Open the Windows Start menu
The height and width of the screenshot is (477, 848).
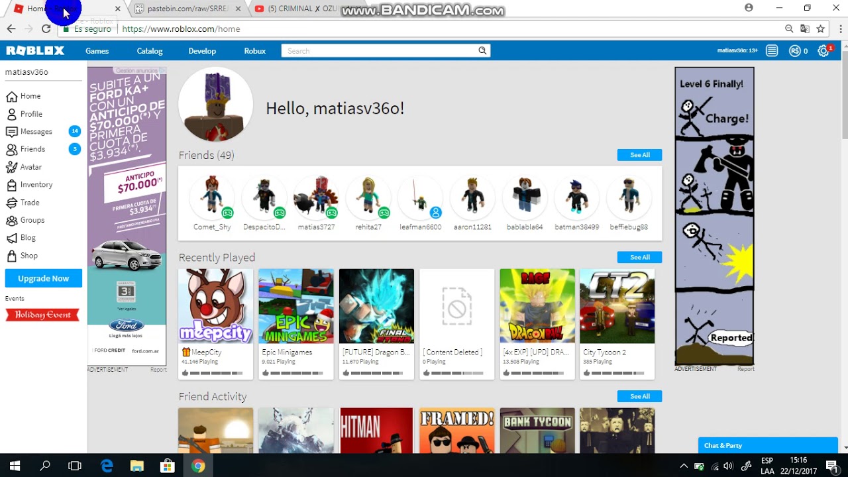15,466
